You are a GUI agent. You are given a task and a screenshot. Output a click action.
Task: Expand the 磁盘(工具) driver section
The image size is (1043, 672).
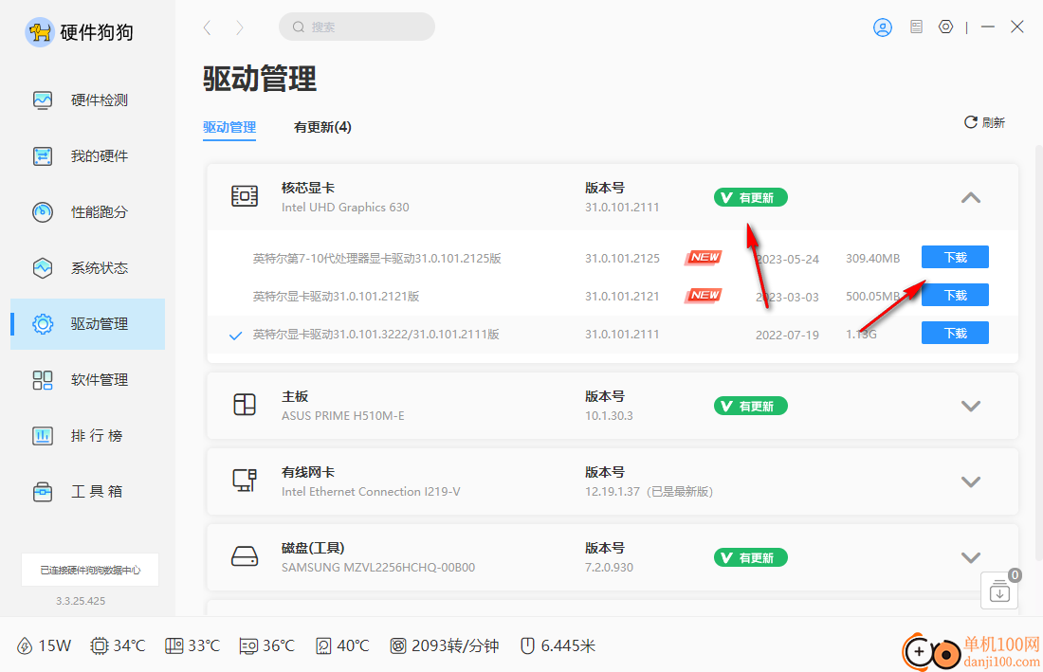(971, 557)
